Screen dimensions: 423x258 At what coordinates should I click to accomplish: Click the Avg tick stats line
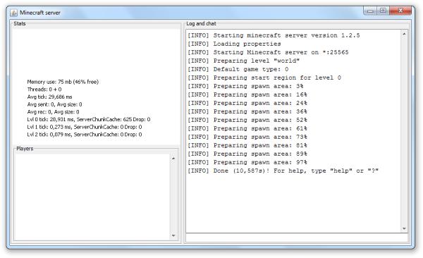(x=49, y=97)
